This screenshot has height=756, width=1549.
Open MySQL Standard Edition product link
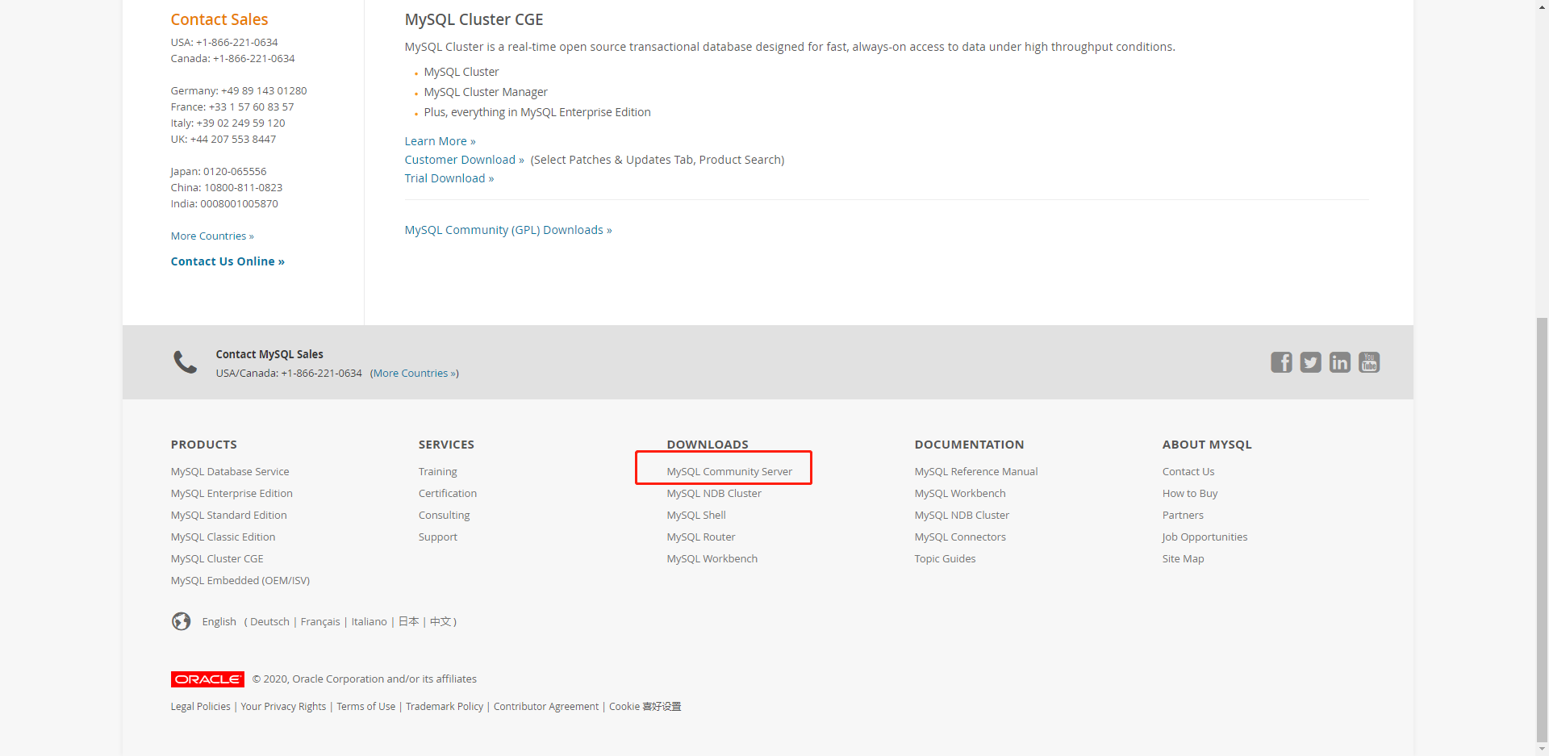(x=229, y=516)
